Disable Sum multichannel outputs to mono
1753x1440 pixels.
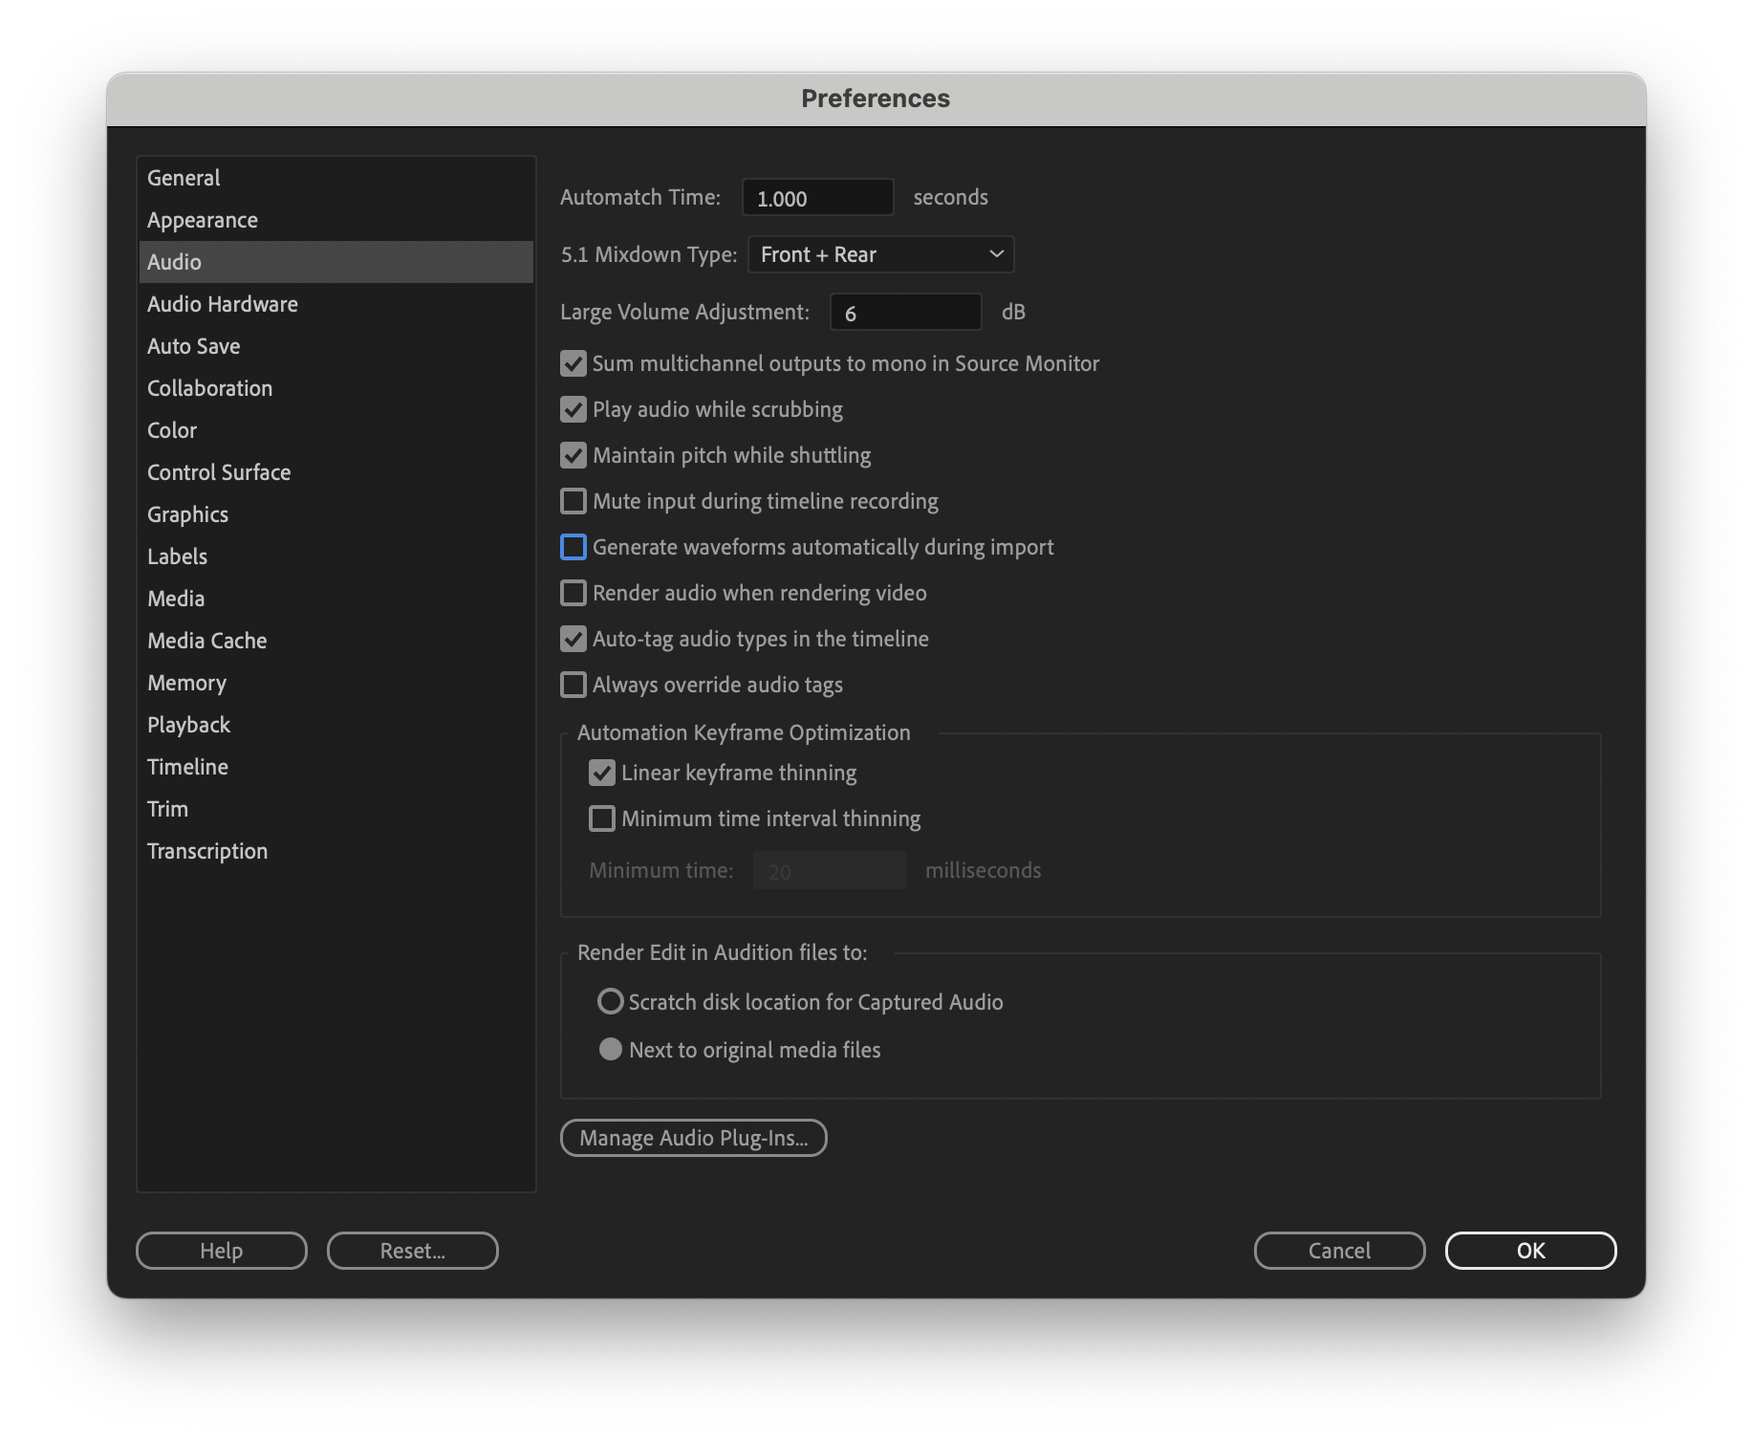pyautogui.click(x=574, y=363)
